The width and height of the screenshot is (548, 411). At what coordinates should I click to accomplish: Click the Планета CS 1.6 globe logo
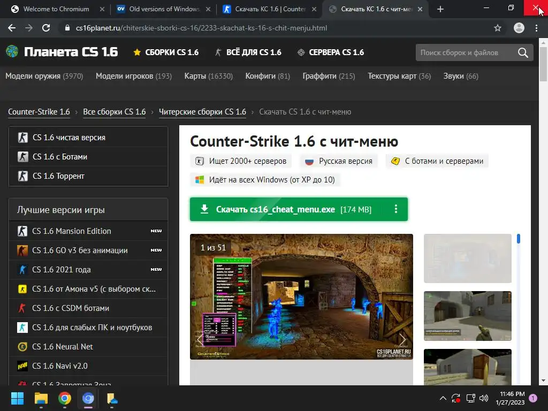[x=12, y=52]
